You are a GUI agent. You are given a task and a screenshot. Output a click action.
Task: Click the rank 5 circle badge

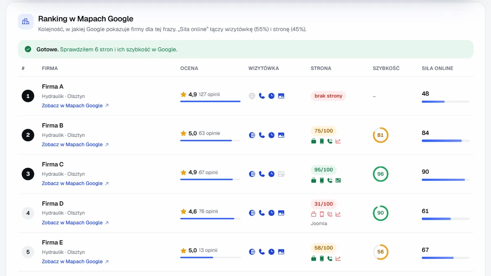28,252
